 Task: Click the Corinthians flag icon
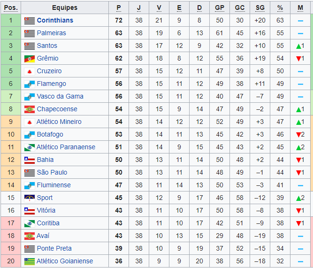coord(30,21)
